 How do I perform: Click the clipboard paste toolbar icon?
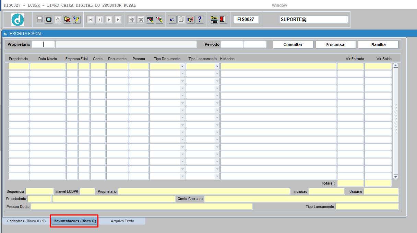[x=181, y=20]
